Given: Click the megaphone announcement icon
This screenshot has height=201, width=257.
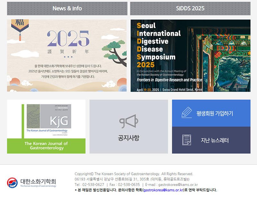Looking at the screenshot, I should [x=129, y=121].
